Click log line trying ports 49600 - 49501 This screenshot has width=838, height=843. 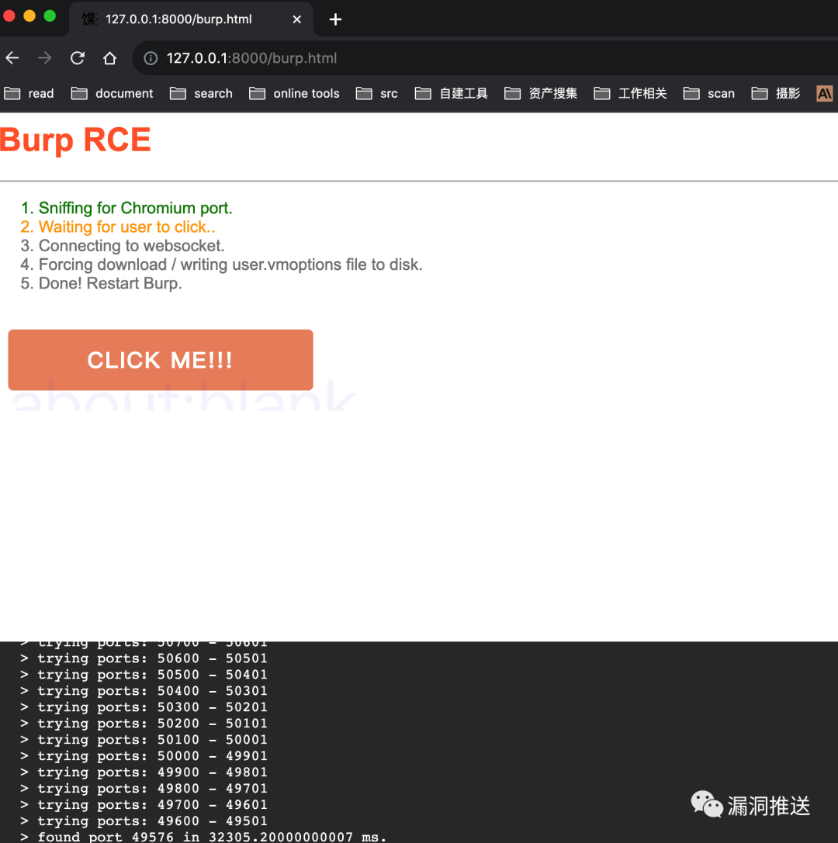tap(144, 821)
